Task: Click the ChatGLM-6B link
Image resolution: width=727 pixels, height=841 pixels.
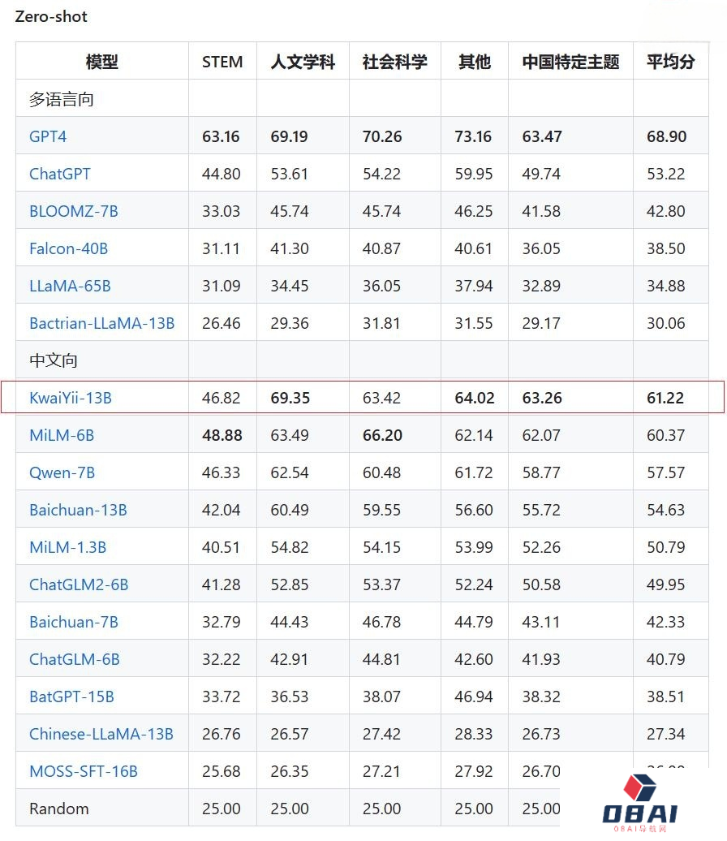Action: (x=75, y=659)
